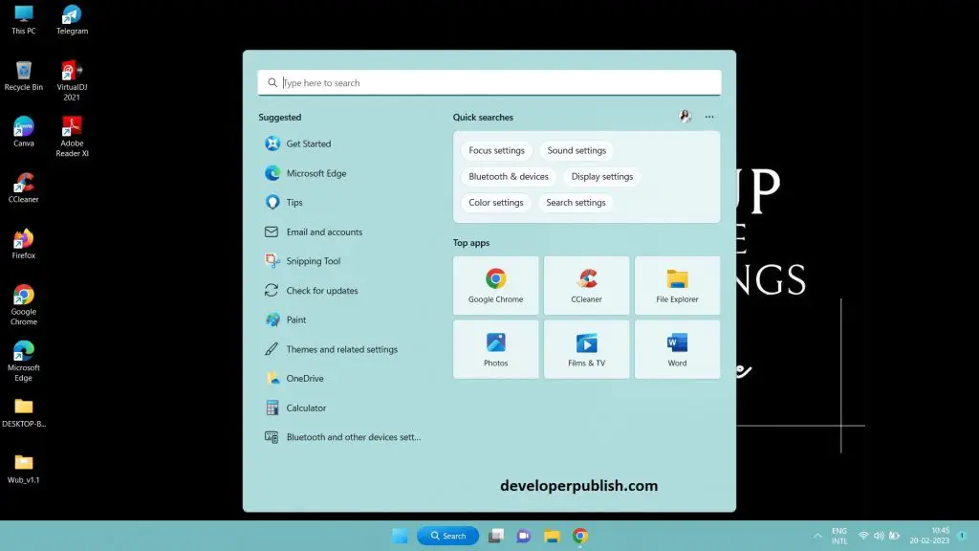
Task: Switch to Google Chrome on the taskbar
Action: point(580,536)
